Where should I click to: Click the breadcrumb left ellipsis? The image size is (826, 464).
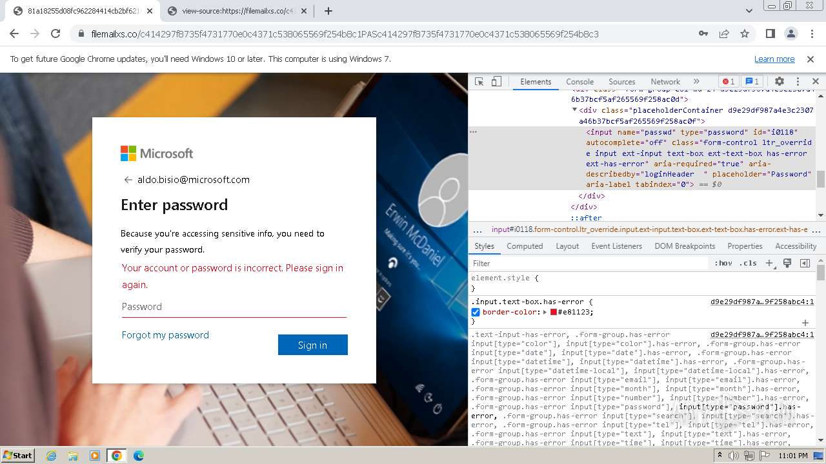[478, 230]
